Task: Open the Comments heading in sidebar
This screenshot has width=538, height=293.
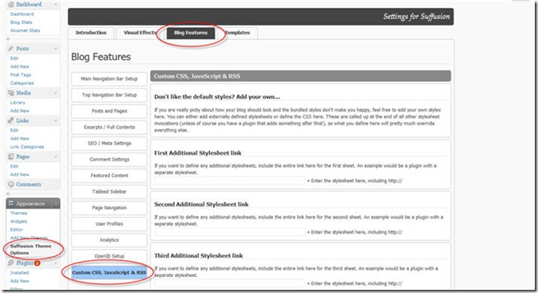Action: (x=29, y=184)
